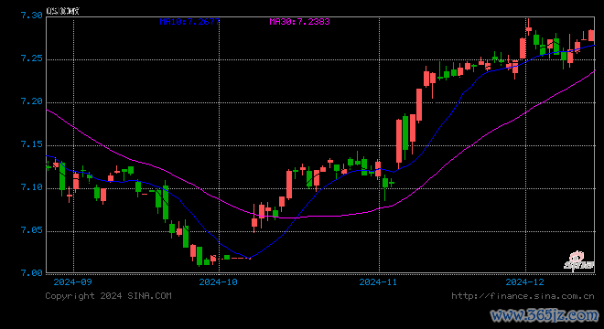Click the MA10 moving average label
Screen dimensions: 604x329
189,22
